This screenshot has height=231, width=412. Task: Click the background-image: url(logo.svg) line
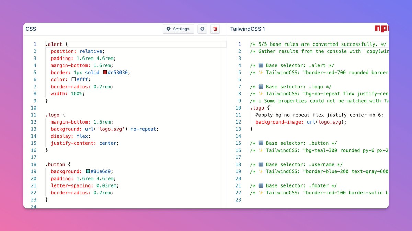click(x=301, y=122)
